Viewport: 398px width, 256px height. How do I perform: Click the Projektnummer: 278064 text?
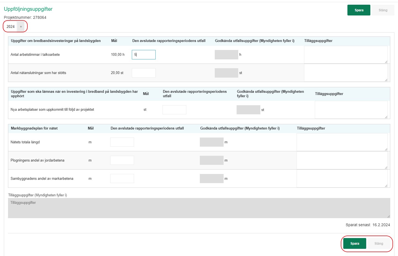tap(25, 17)
